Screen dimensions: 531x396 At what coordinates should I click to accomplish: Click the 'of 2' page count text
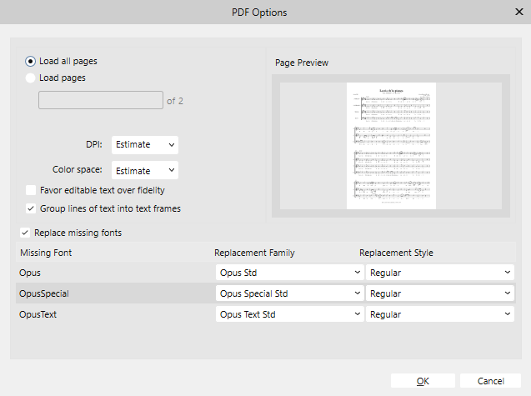point(175,101)
